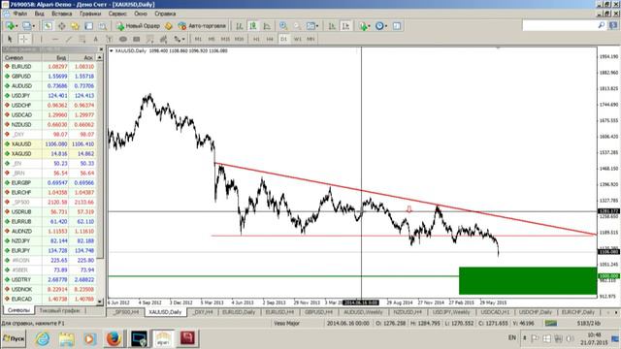Open the Графики menu
The height and width of the screenshot is (349, 621).
[x=90, y=14]
